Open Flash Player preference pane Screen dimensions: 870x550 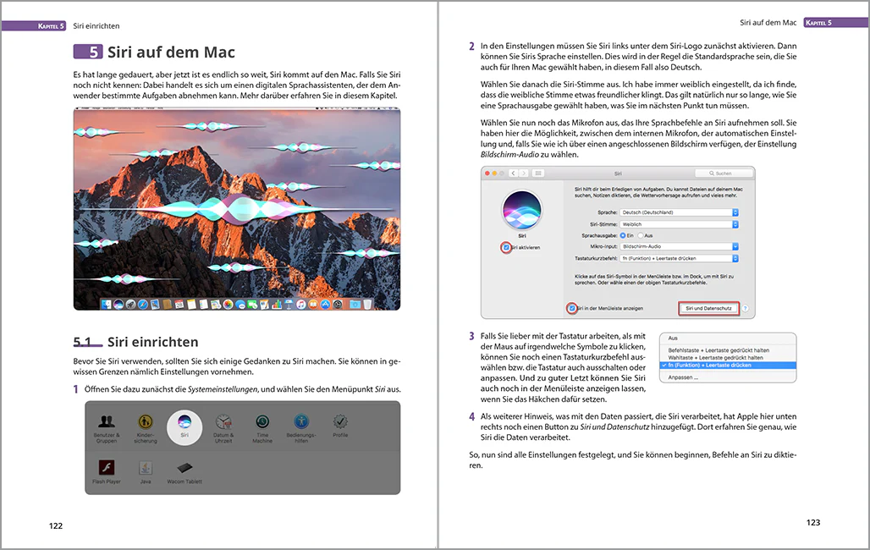(x=107, y=472)
